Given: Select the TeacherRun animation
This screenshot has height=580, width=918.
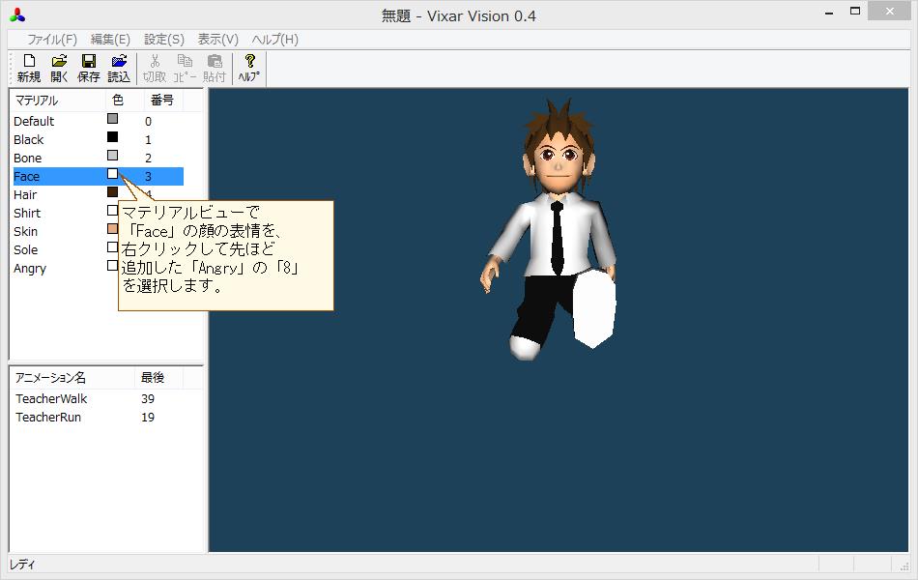Looking at the screenshot, I should tap(46, 417).
